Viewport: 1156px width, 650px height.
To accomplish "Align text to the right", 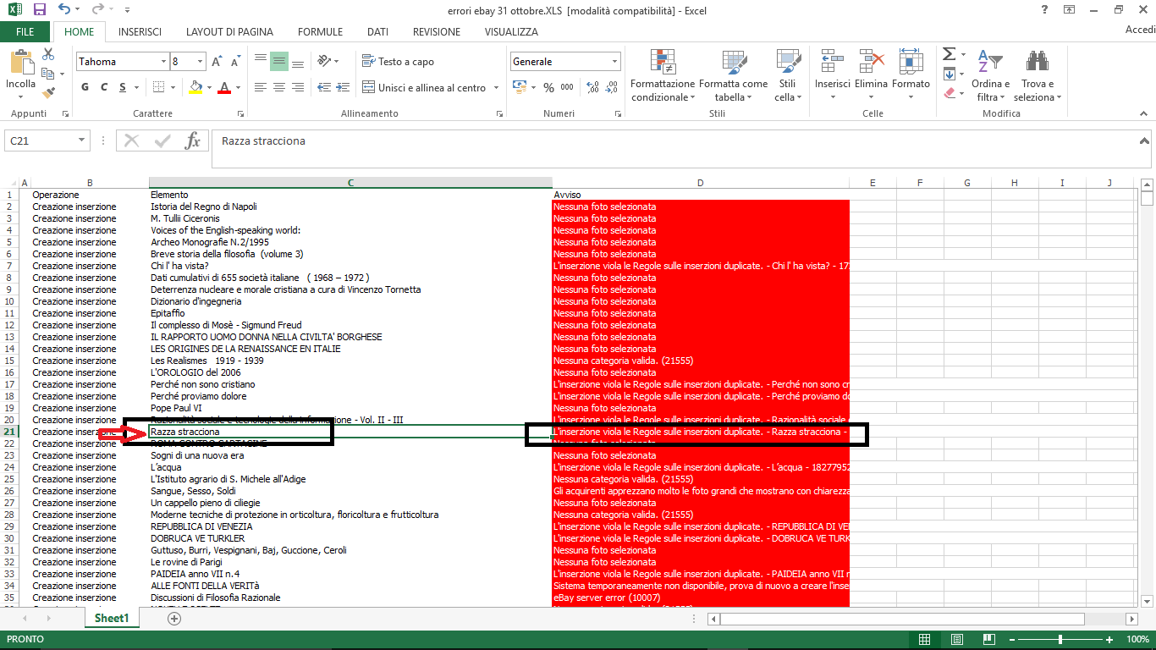I will pos(298,87).
